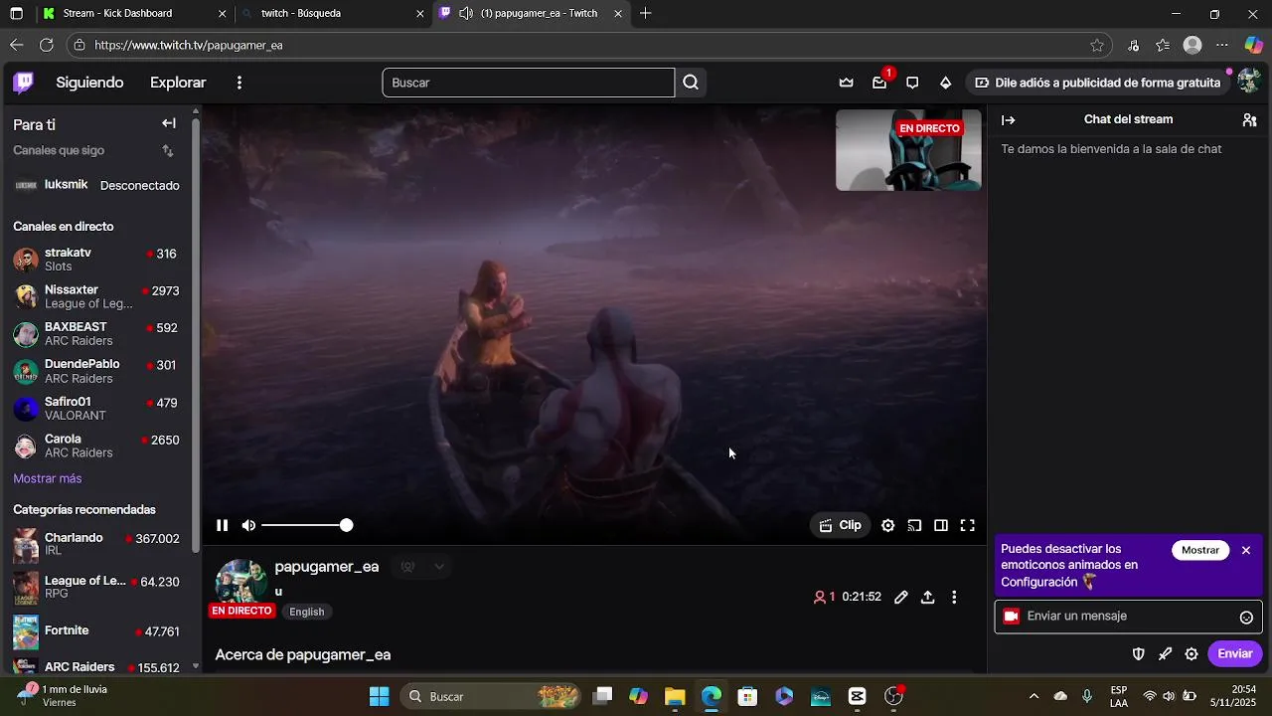This screenshot has width=1272, height=716.
Task: Pause the stream video
Action: click(x=223, y=525)
